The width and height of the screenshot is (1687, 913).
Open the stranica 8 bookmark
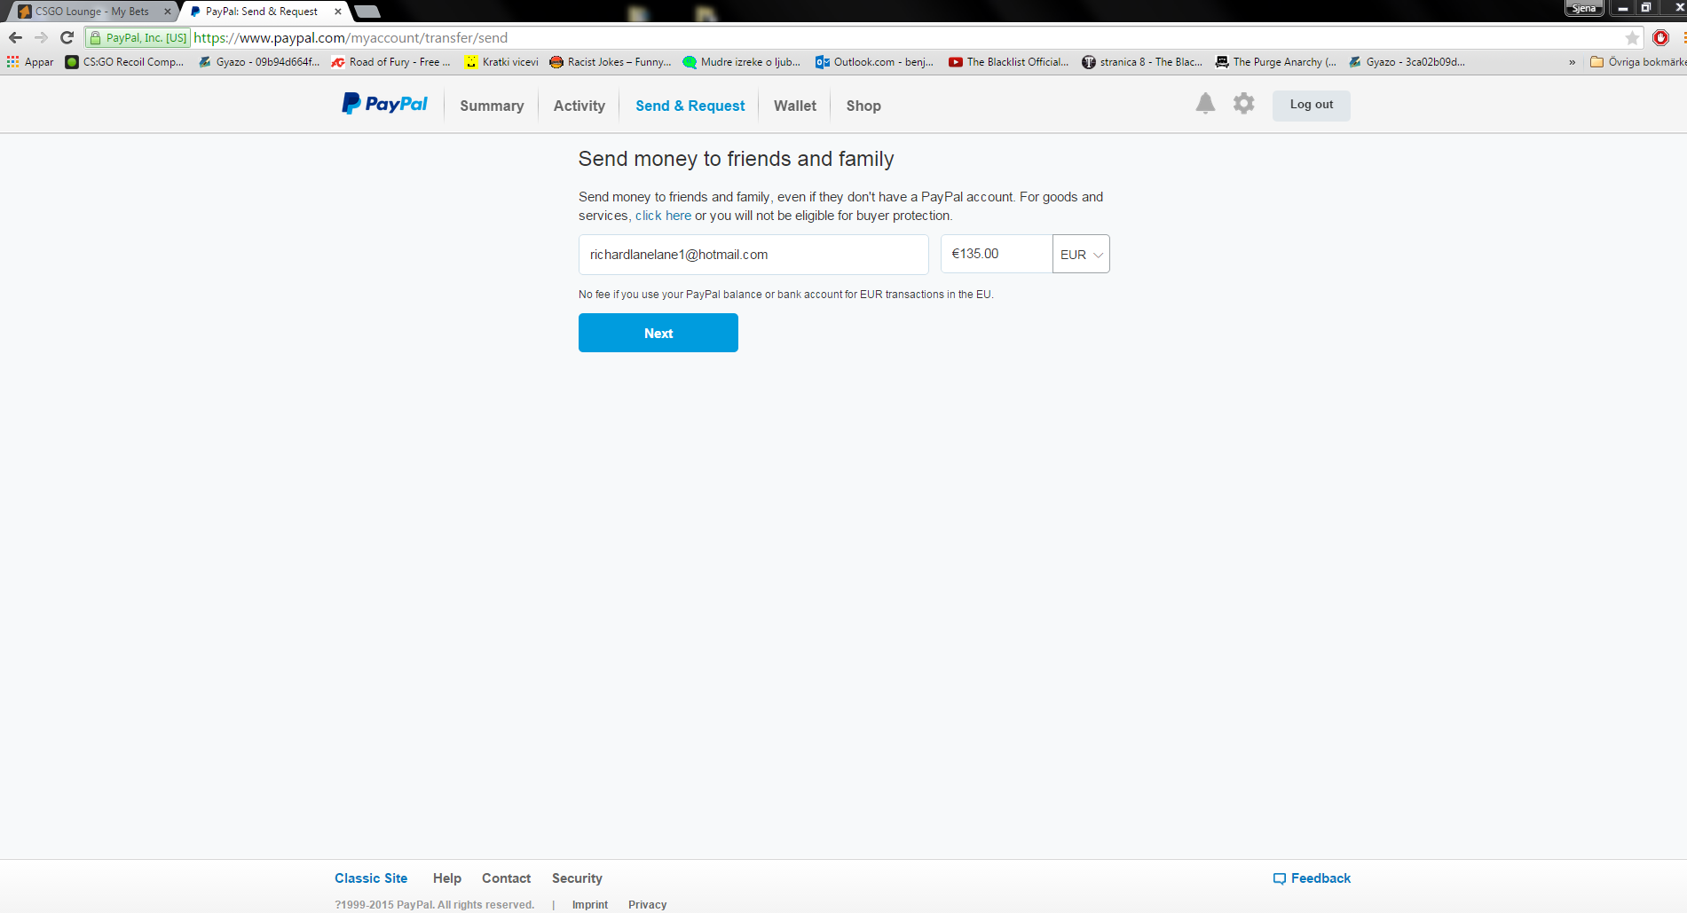(1143, 62)
